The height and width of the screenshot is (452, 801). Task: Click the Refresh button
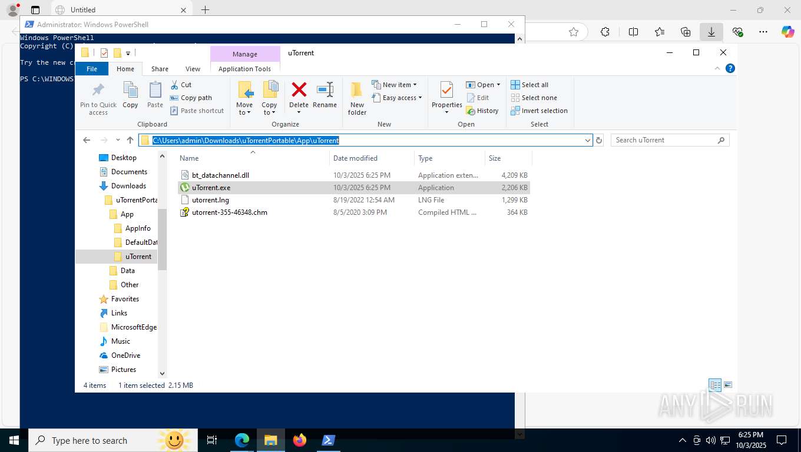point(599,140)
